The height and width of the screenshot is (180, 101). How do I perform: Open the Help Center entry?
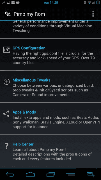click(x=50, y=152)
